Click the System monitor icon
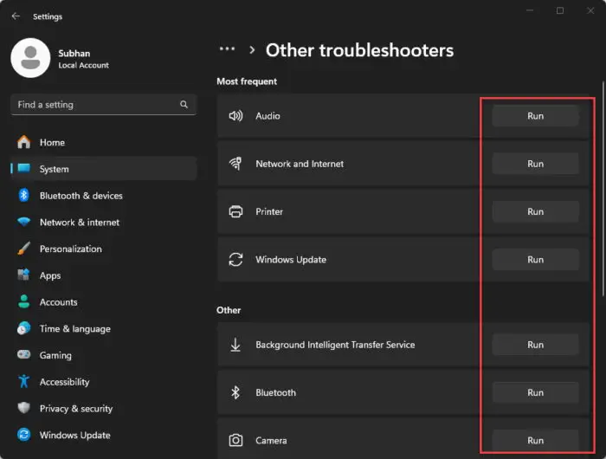 pos(24,168)
